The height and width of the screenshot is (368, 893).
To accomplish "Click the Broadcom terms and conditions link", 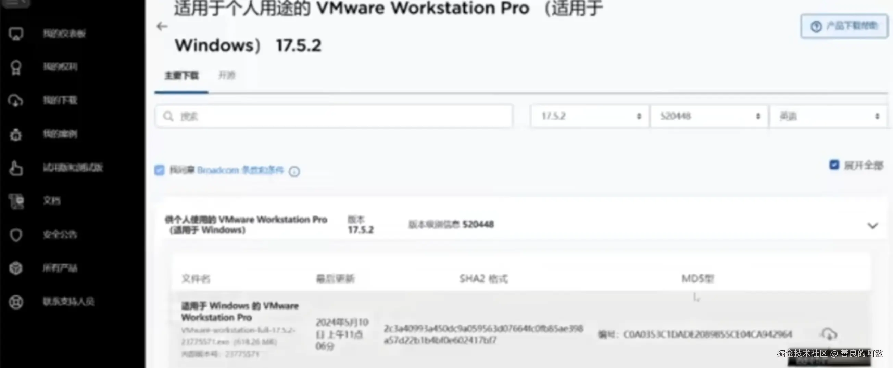I will click(240, 170).
